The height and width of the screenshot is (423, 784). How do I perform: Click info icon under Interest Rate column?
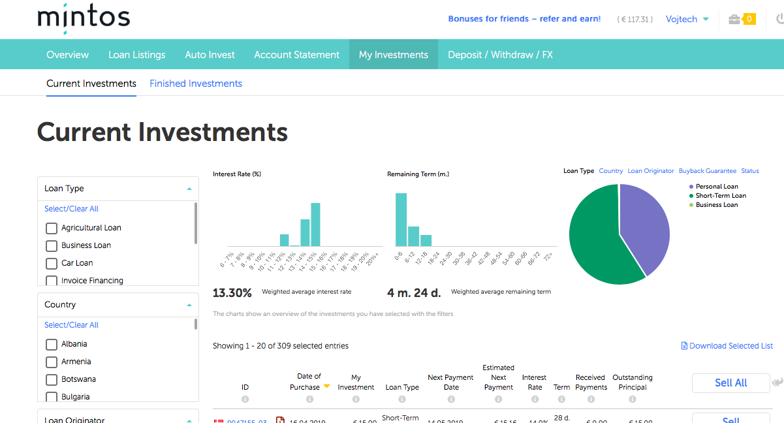pos(535,399)
